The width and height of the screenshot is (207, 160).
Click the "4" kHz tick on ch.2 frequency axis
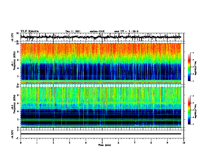point(18,111)
